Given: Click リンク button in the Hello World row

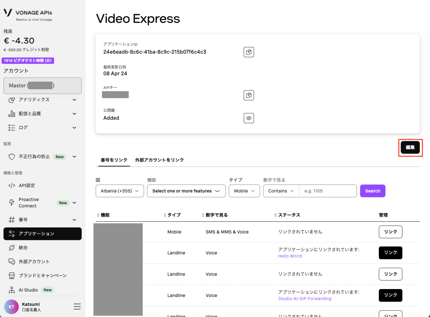Looking at the screenshot, I should [391, 253].
